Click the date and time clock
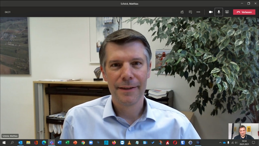This screenshot has width=259, height=146. 244,142
